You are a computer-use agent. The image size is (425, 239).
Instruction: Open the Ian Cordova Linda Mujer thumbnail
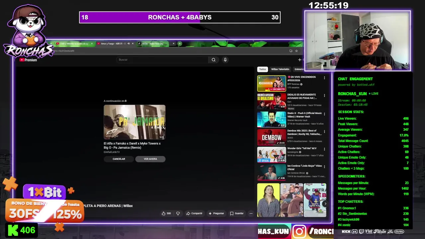tap(272, 172)
